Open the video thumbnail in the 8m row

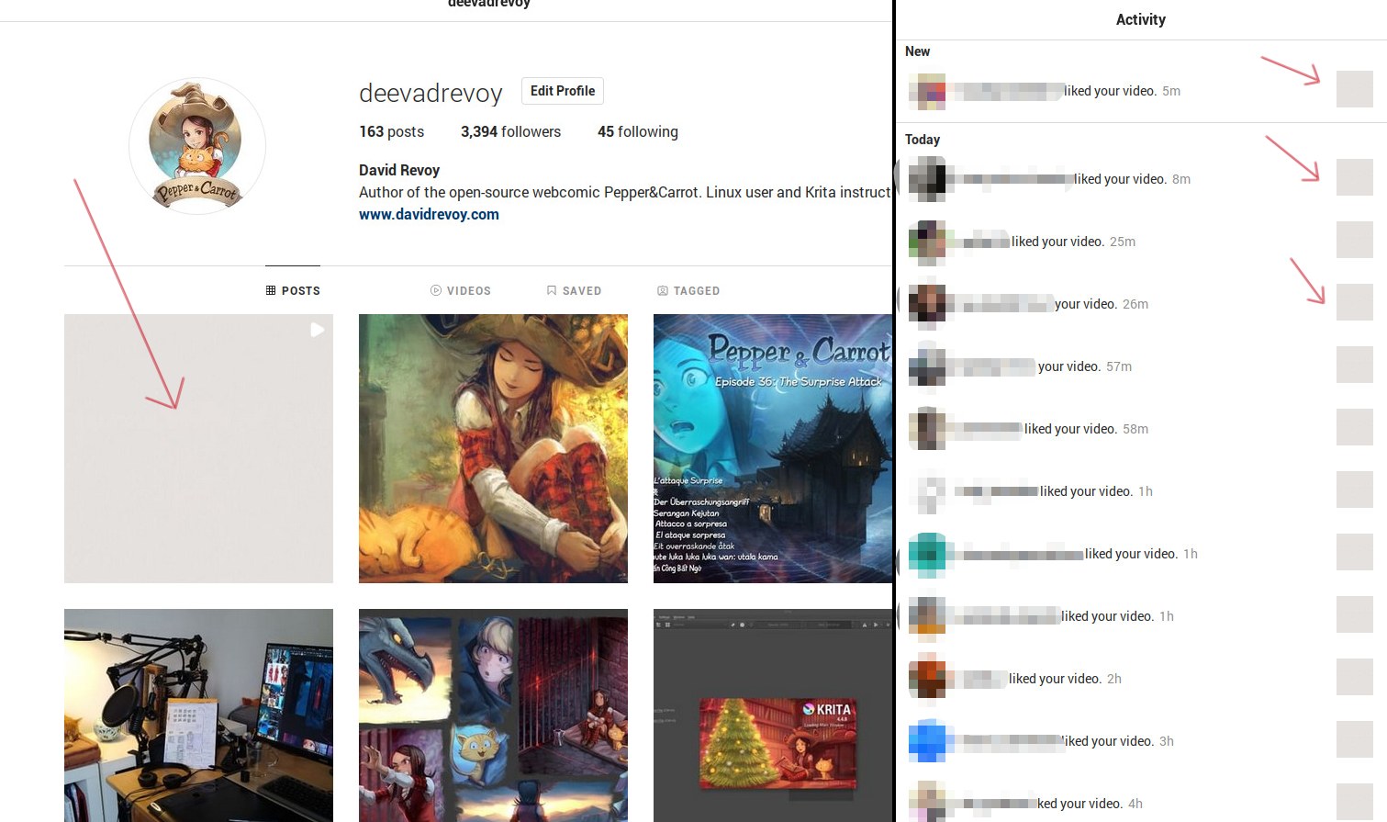(x=1354, y=177)
